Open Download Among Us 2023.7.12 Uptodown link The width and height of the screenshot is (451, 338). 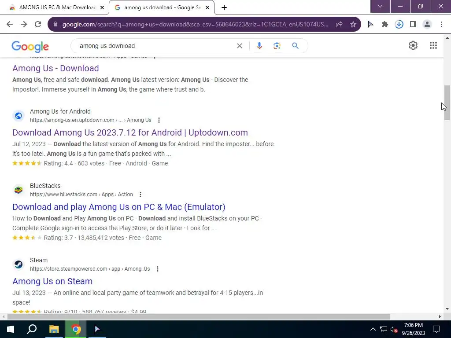(x=130, y=132)
